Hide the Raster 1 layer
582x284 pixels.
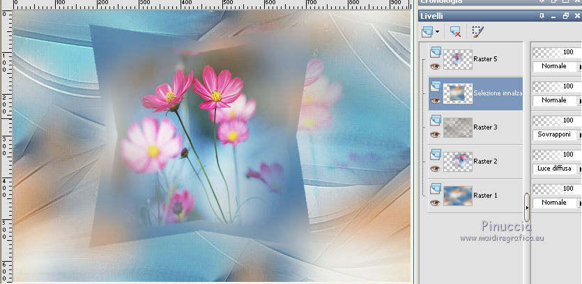tap(436, 203)
